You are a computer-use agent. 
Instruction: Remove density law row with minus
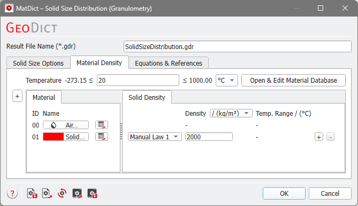point(331,137)
